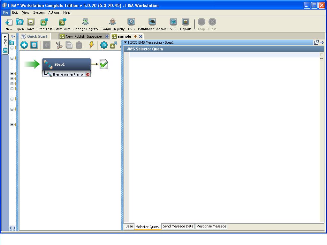Click the copy pages icon
This screenshot has width=327, height=245.
pos(69,45)
